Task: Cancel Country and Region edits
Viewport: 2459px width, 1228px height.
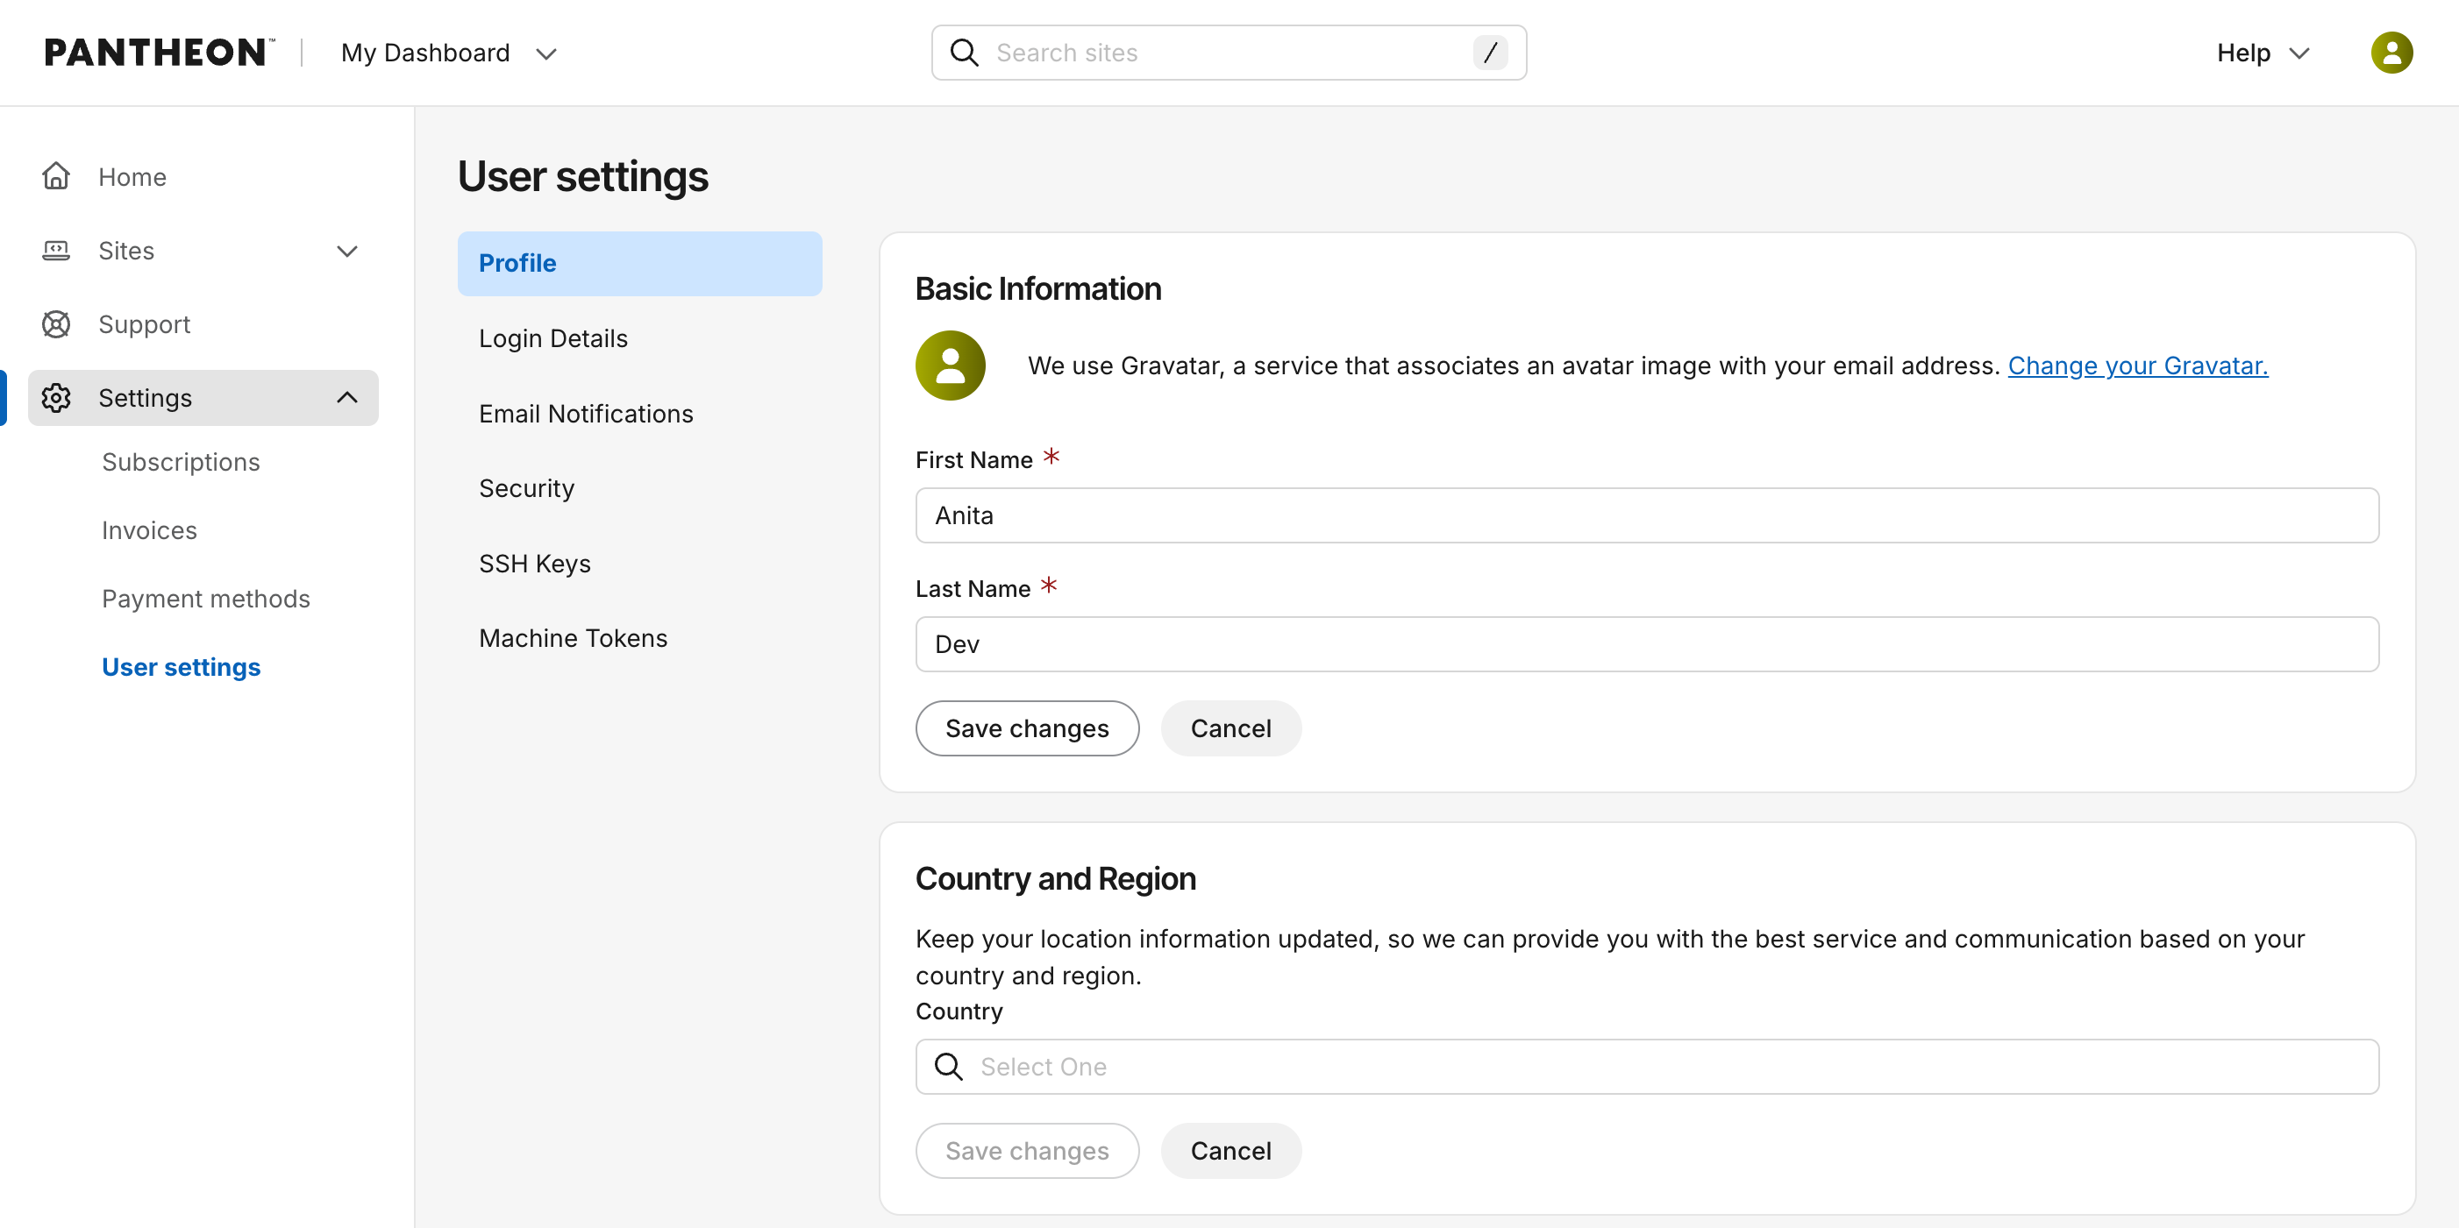Action: coord(1230,1151)
